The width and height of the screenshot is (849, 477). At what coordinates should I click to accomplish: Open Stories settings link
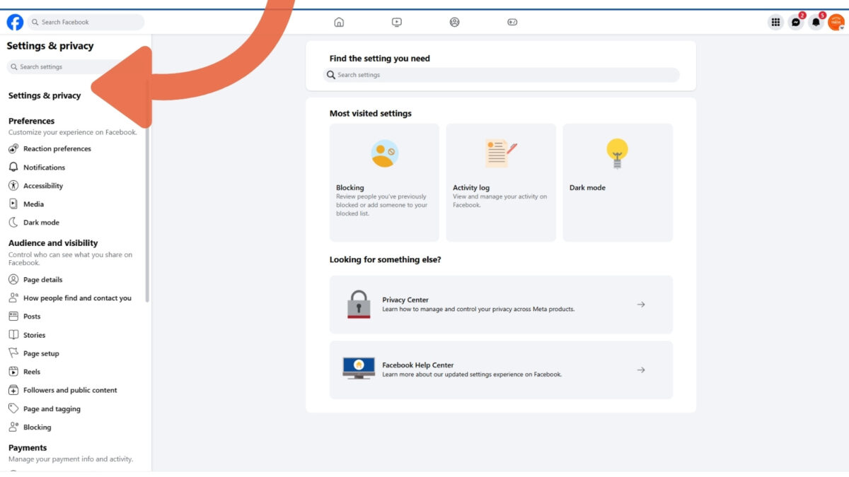click(x=34, y=335)
